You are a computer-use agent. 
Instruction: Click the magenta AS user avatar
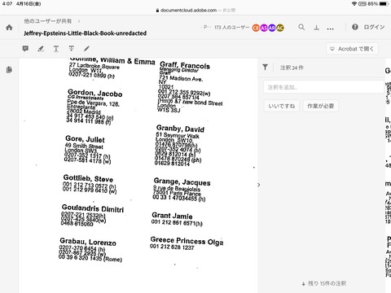coord(264,28)
